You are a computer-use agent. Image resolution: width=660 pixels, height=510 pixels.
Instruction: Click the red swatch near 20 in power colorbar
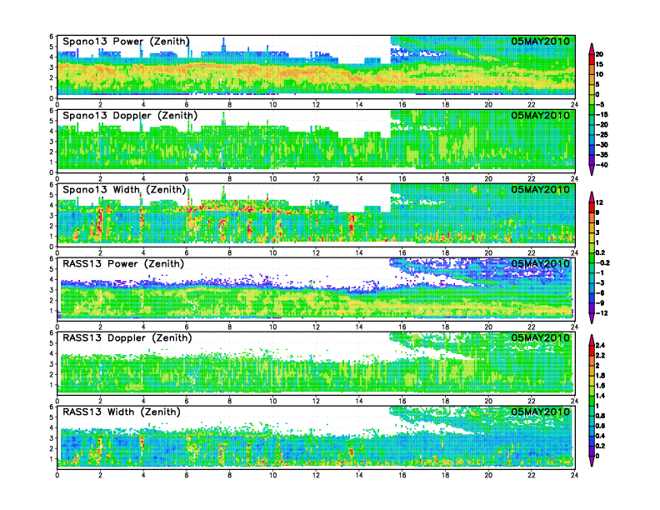(592, 59)
